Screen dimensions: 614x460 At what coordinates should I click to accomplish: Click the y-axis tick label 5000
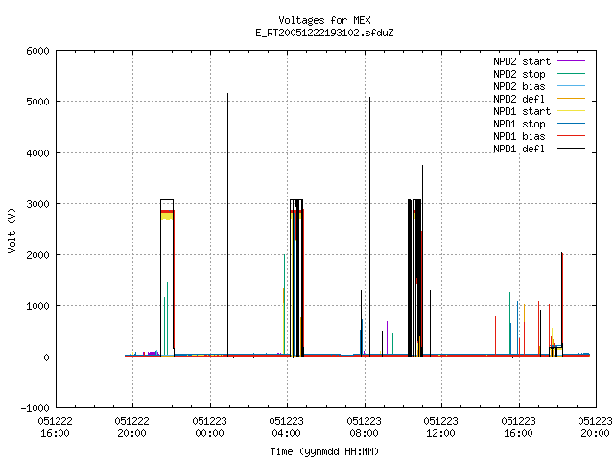tap(37, 103)
